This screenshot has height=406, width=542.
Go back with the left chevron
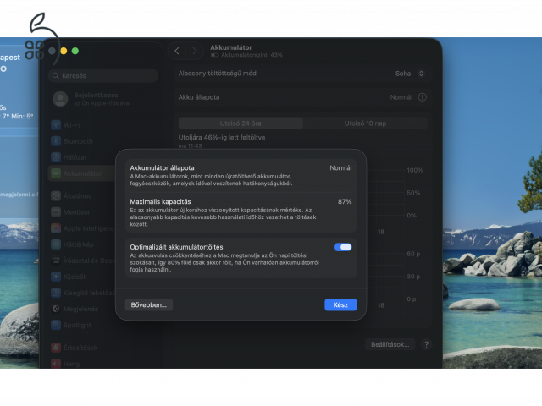(x=177, y=51)
